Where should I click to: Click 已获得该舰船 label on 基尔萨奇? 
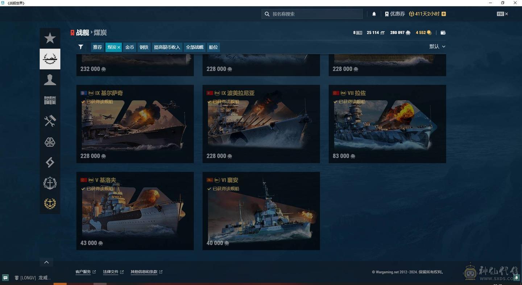pyautogui.click(x=97, y=102)
